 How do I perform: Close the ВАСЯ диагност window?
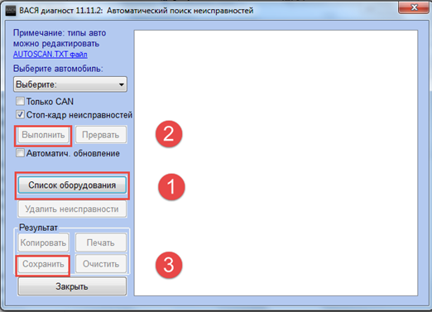tap(414, 7)
